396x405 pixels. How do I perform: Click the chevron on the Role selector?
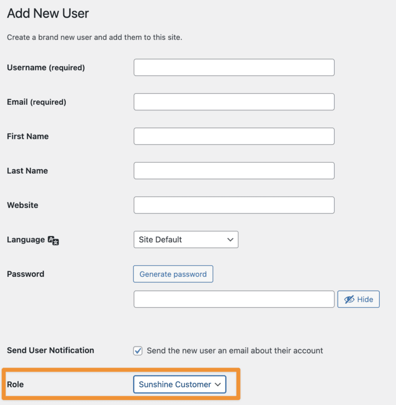point(218,384)
